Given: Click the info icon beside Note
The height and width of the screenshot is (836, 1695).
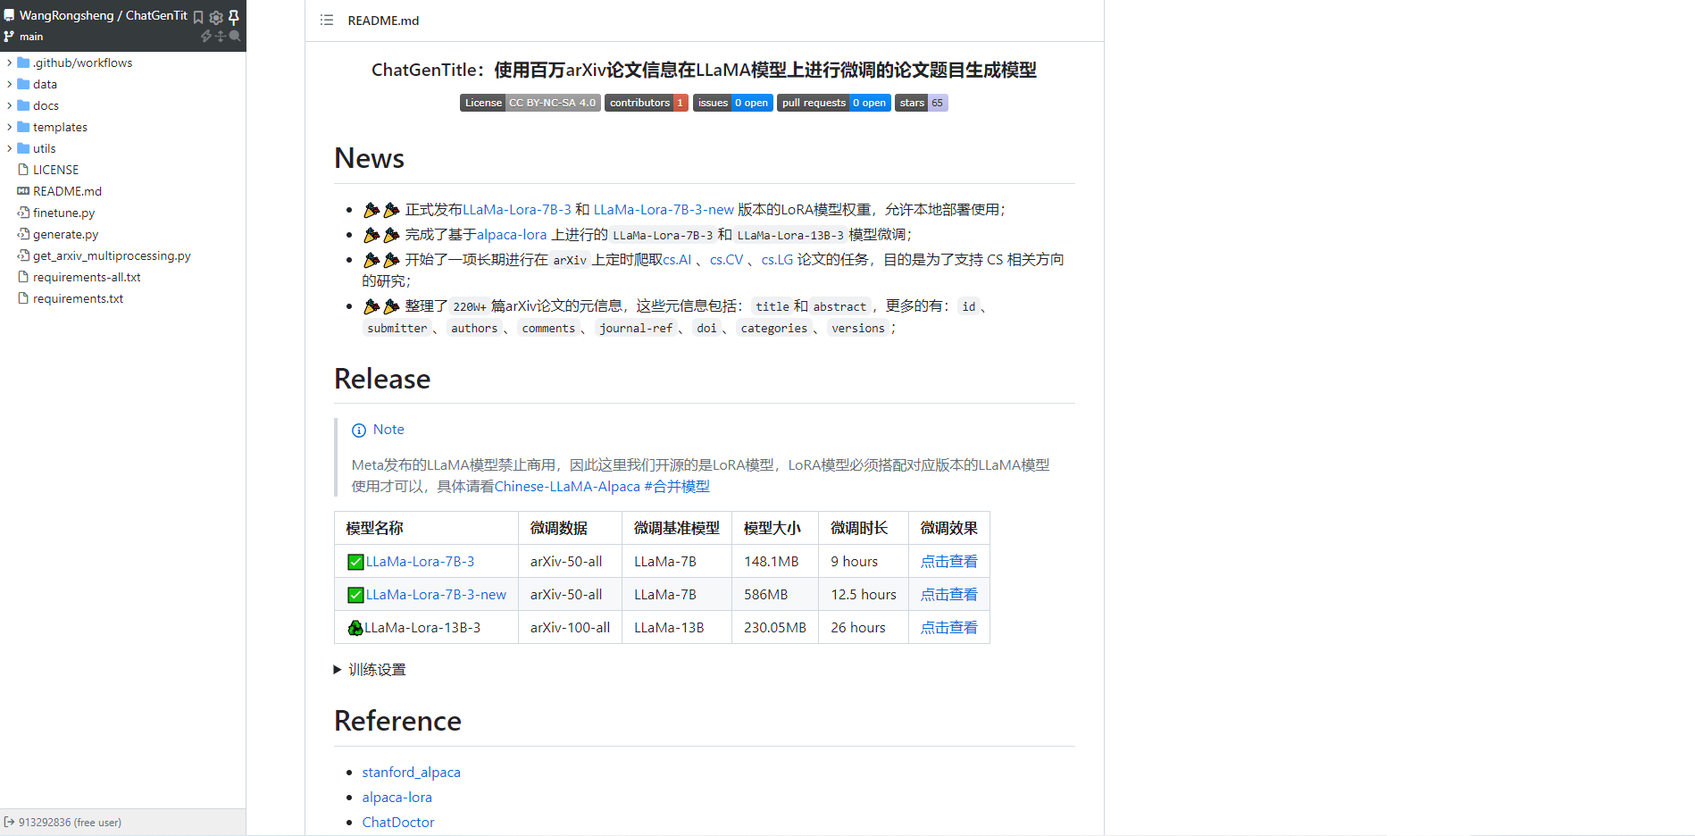Looking at the screenshot, I should pos(359,431).
